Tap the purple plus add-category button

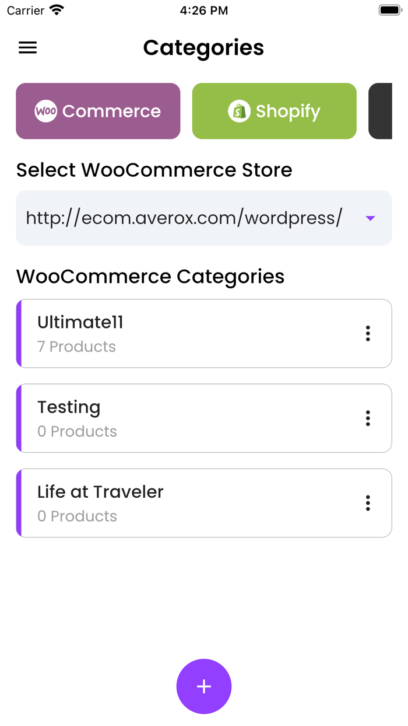pyautogui.click(x=204, y=686)
